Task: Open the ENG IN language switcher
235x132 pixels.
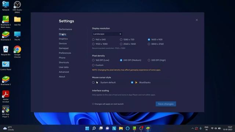Action: pyautogui.click(x=206, y=128)
